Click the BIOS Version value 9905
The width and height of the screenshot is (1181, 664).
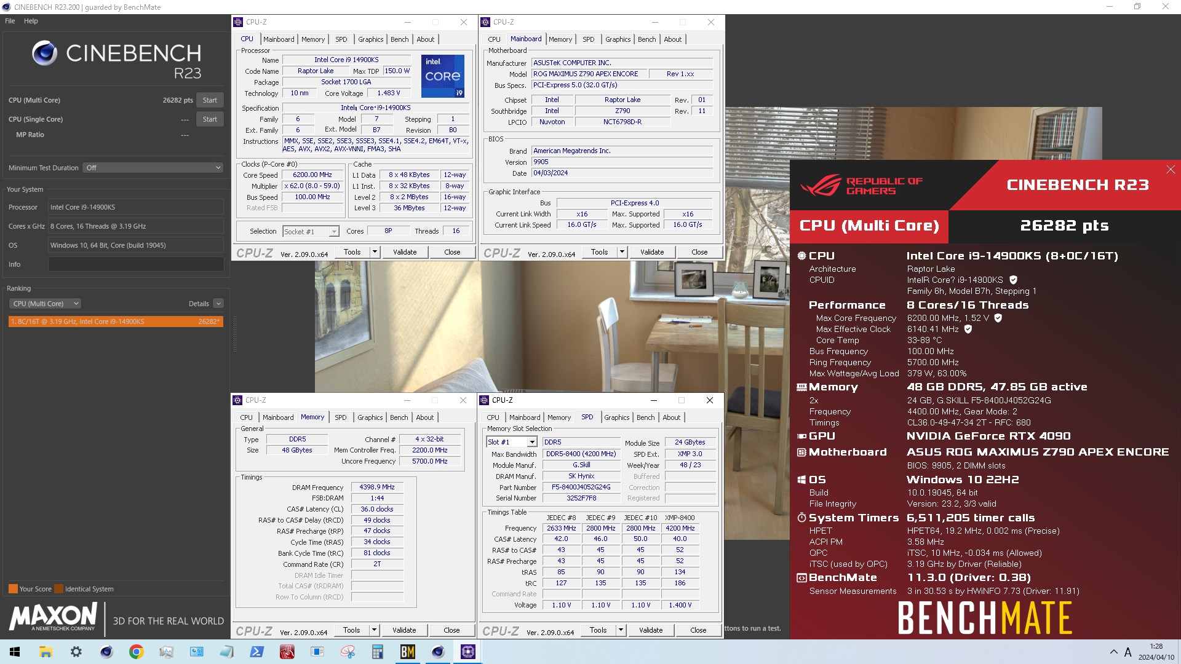[622, 162]
